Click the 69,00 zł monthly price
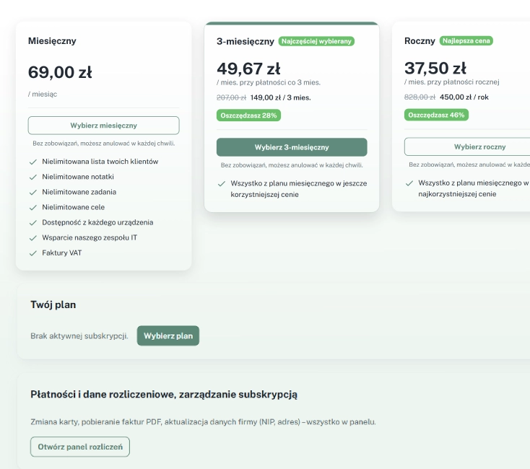The height and width of the screenshot is (469, 530). tap(60, 72)
